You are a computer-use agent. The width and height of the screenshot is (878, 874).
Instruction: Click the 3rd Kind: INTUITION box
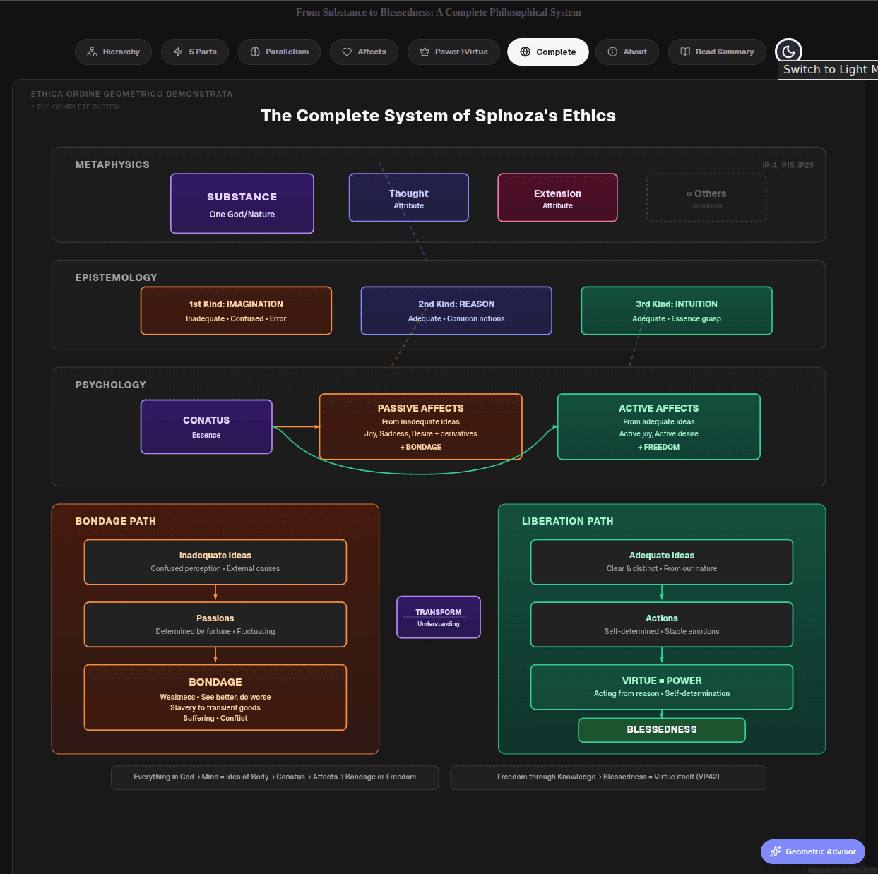pos(677,311)
